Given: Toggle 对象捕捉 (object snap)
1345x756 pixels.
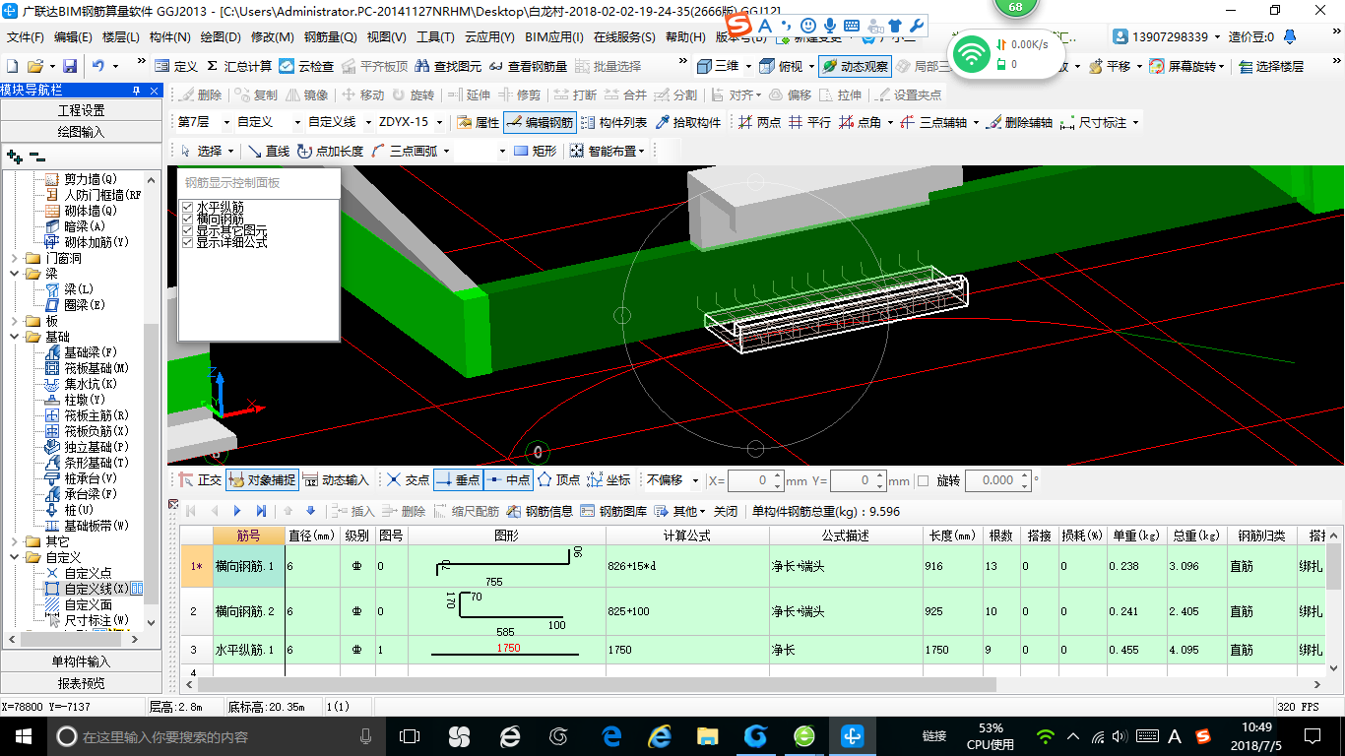Looking at the screenshot, I should (x=262, y=480).
